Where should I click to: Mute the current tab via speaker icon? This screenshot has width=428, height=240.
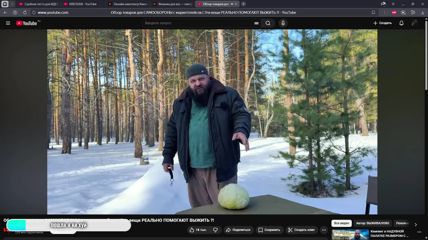point(232,4)
